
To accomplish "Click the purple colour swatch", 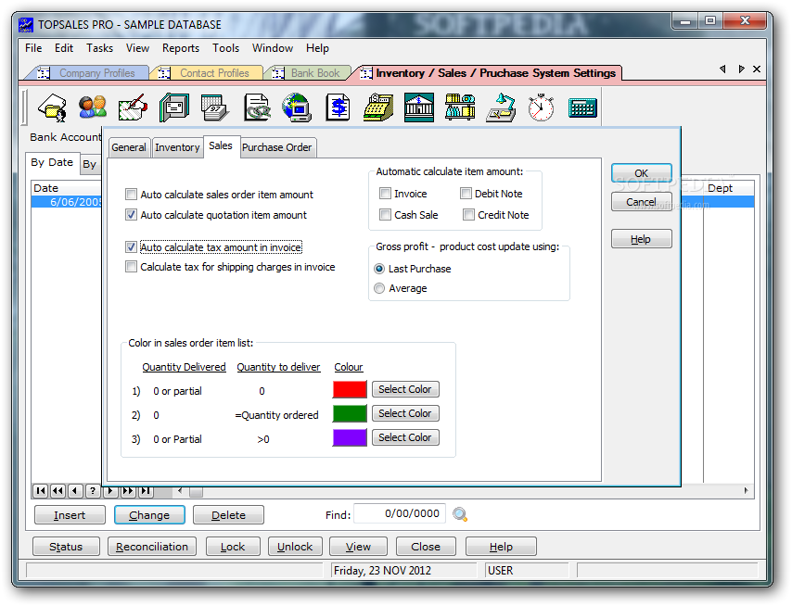I will click(350, 437).
